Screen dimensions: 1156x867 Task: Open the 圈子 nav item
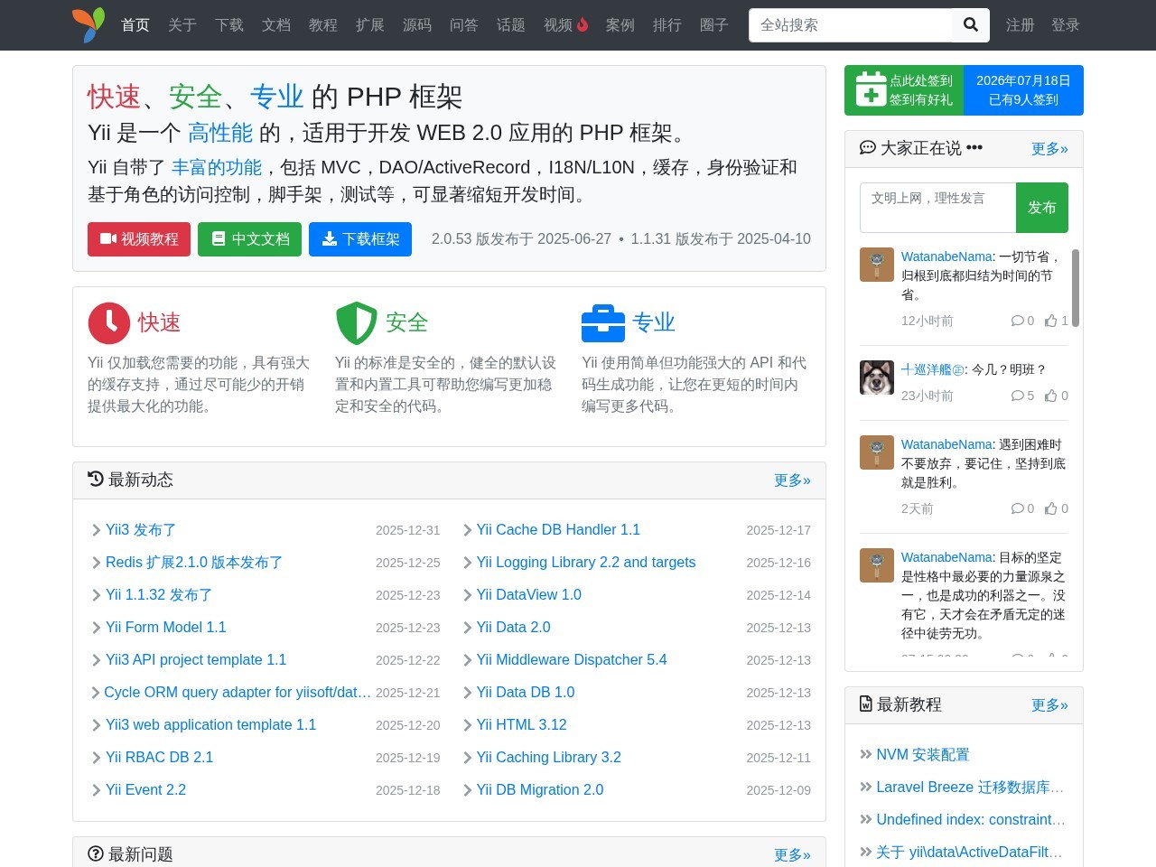(x=714, y=25)
